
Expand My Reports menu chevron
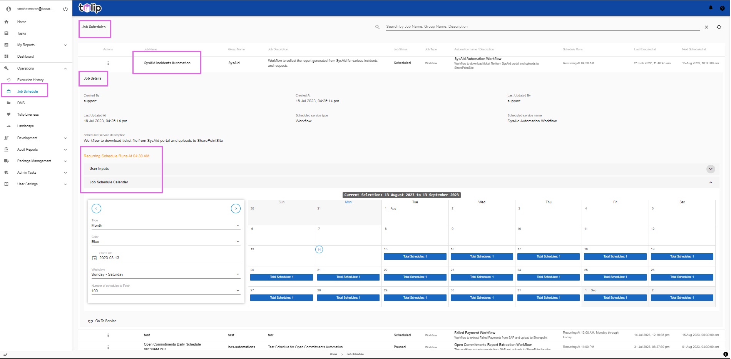tap(65, 45)
